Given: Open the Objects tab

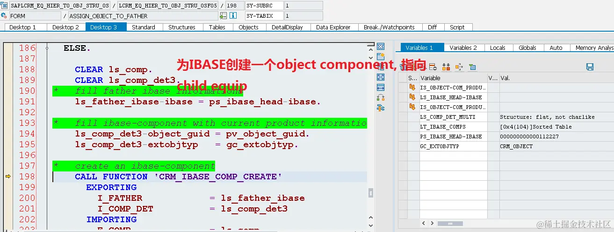Looking at the screenshot, I should [x=248, y=27].
